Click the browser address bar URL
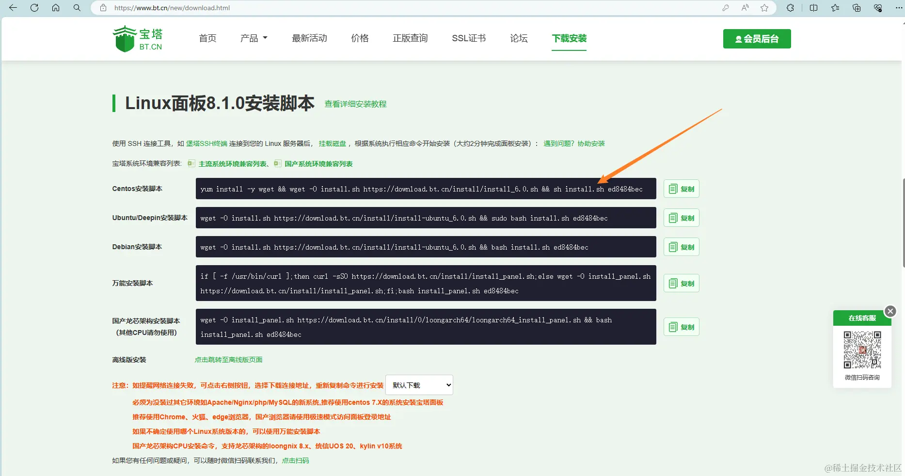The image size is (905, 476). tap(172, 8)
